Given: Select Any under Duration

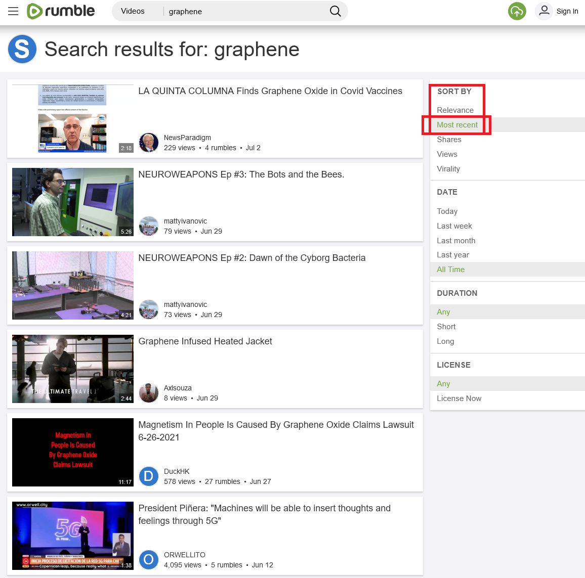Looking at the screenshot, I should point(443,312).
